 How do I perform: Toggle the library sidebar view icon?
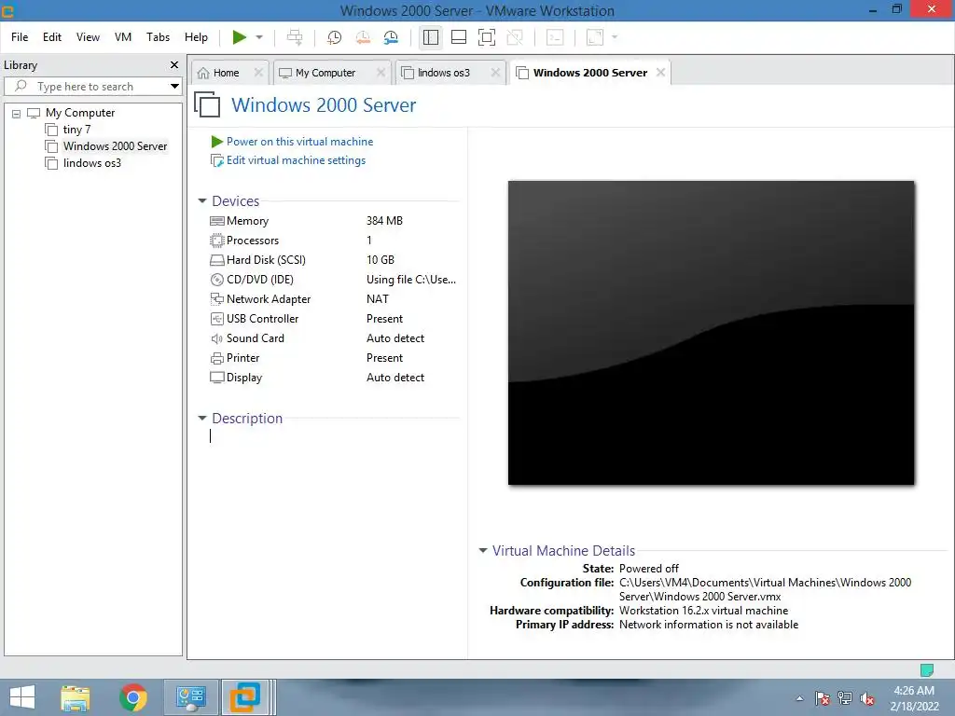point(431,37)
